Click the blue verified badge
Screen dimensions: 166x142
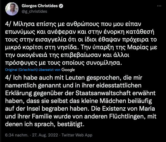[x=61, y=6]
